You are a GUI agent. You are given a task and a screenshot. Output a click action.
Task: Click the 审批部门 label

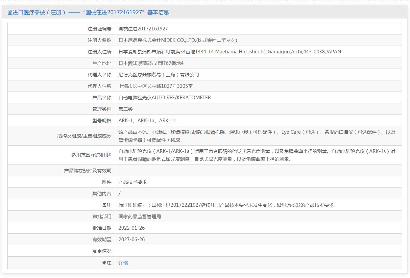click(x=102, y=217)
